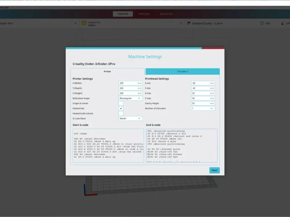
Task: Select the Printer tab
Action: (x=107, y=71)
